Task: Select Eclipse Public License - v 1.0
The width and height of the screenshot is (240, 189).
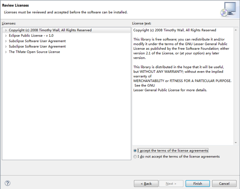Action: 31,36
